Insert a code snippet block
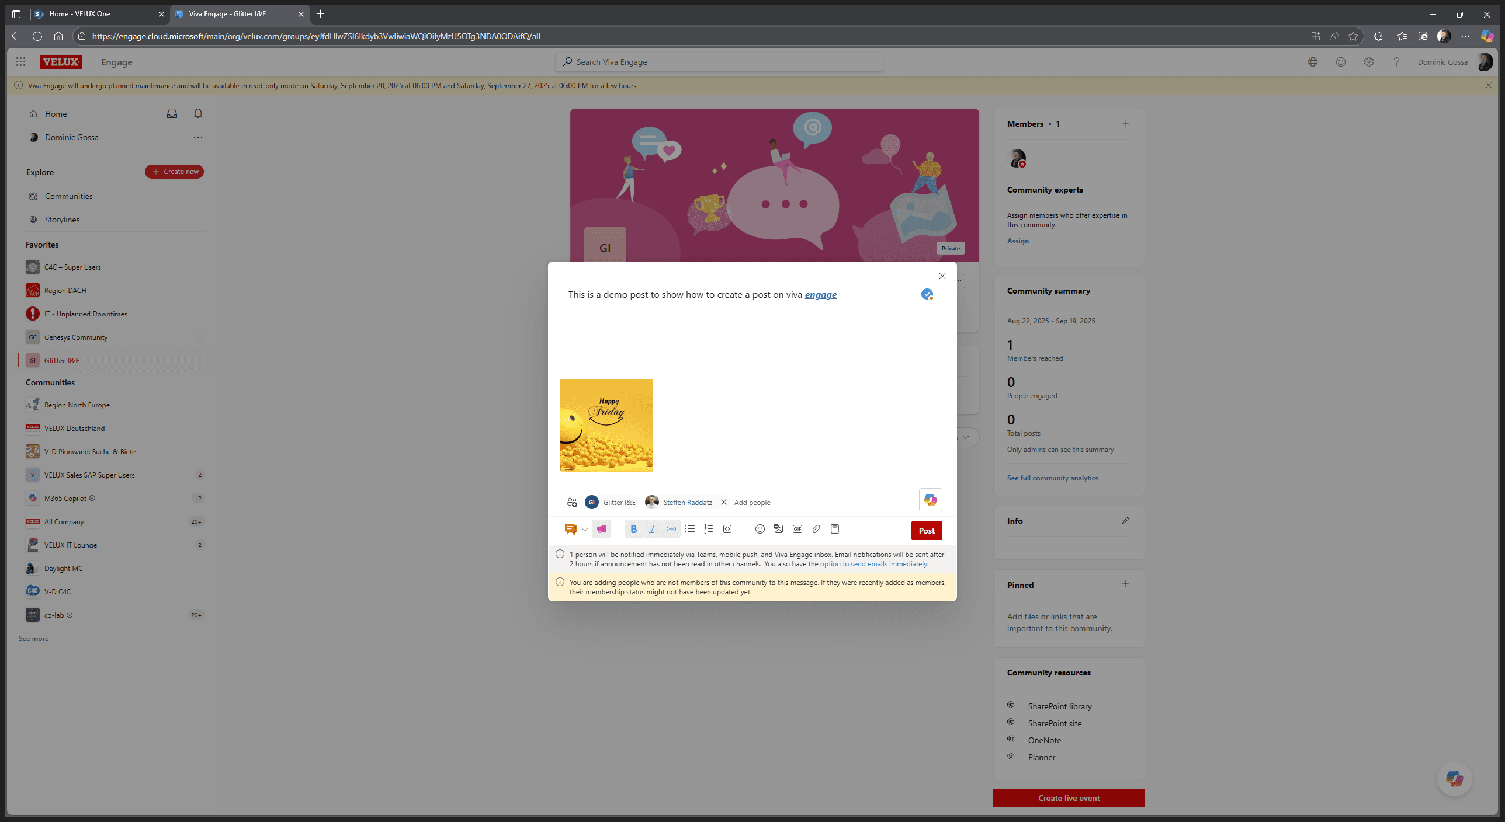This screenshot has height=822, width=1505. click(727, 529)
